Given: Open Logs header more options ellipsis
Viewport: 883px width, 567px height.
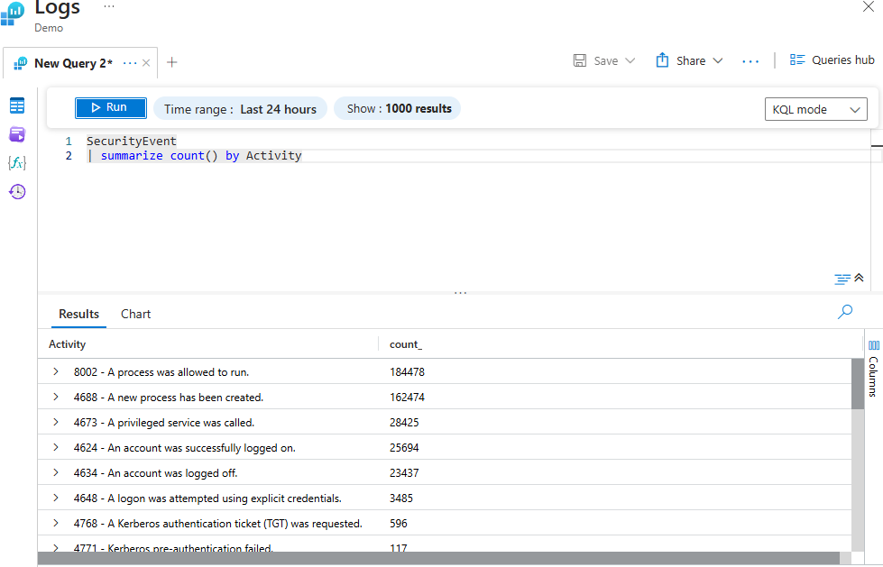Looking at the screenshot, I should [109, 6].
